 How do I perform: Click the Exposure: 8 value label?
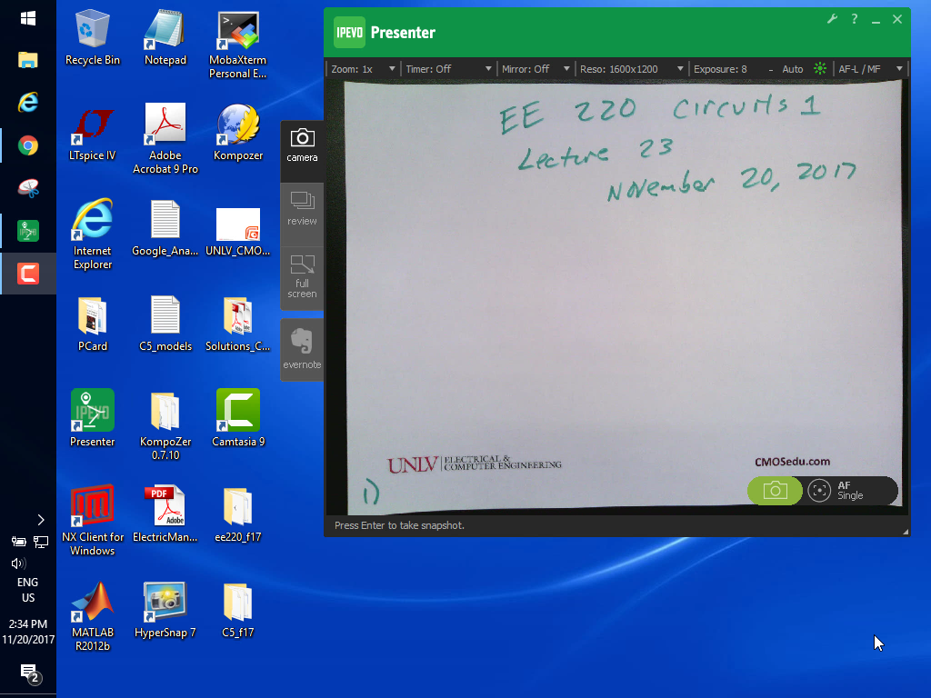720,69
